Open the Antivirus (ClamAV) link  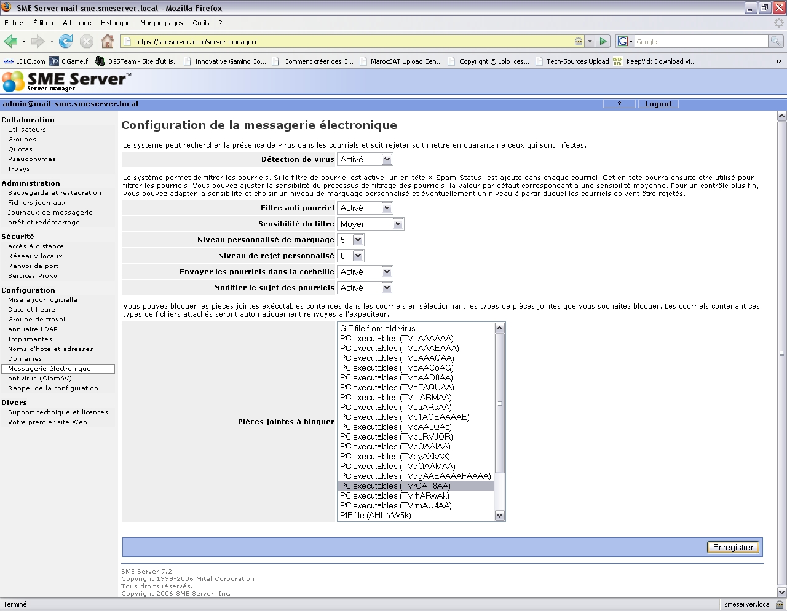click(x=40, y=379)
